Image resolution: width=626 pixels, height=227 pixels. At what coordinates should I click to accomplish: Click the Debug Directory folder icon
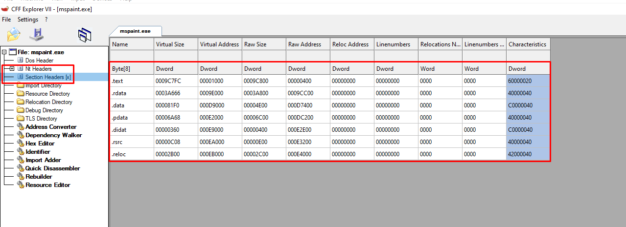coord(21,110)
